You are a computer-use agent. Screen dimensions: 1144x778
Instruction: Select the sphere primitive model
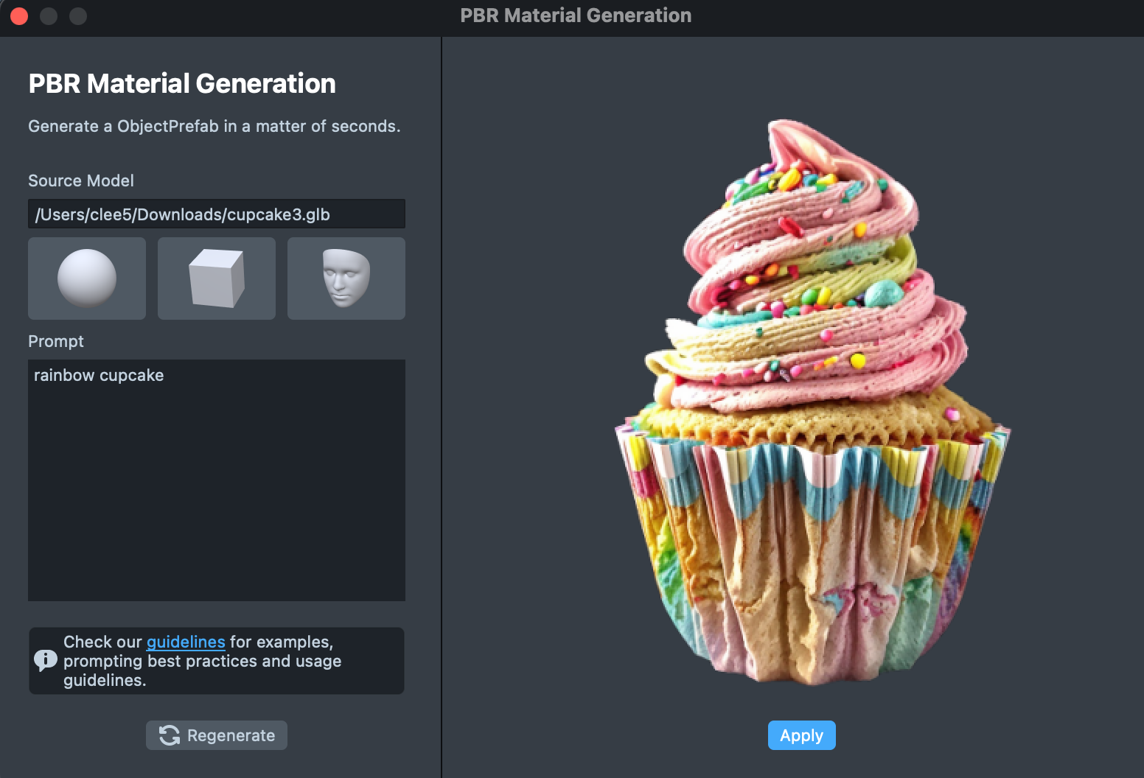[x=87, y=278]
